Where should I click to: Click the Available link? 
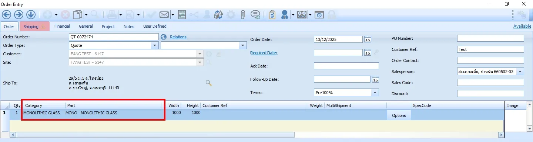click(522, 26)
